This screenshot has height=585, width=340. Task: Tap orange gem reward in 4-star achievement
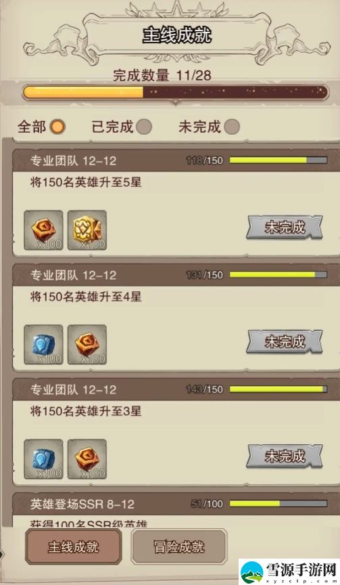[87, 345]
